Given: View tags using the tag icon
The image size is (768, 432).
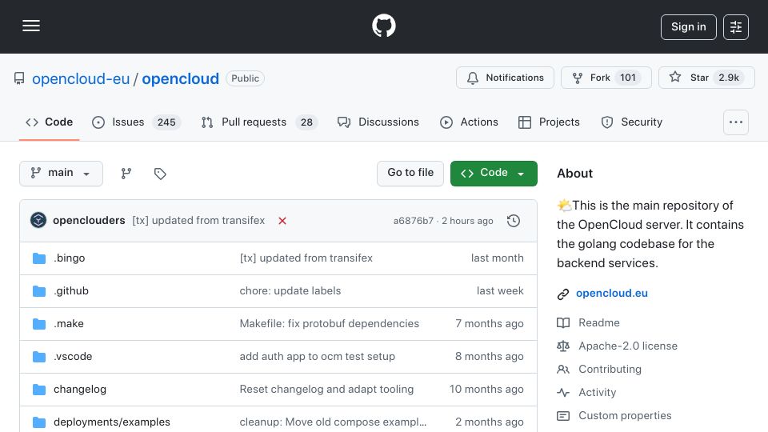Looking at the screenshot, I should [160, 174].
